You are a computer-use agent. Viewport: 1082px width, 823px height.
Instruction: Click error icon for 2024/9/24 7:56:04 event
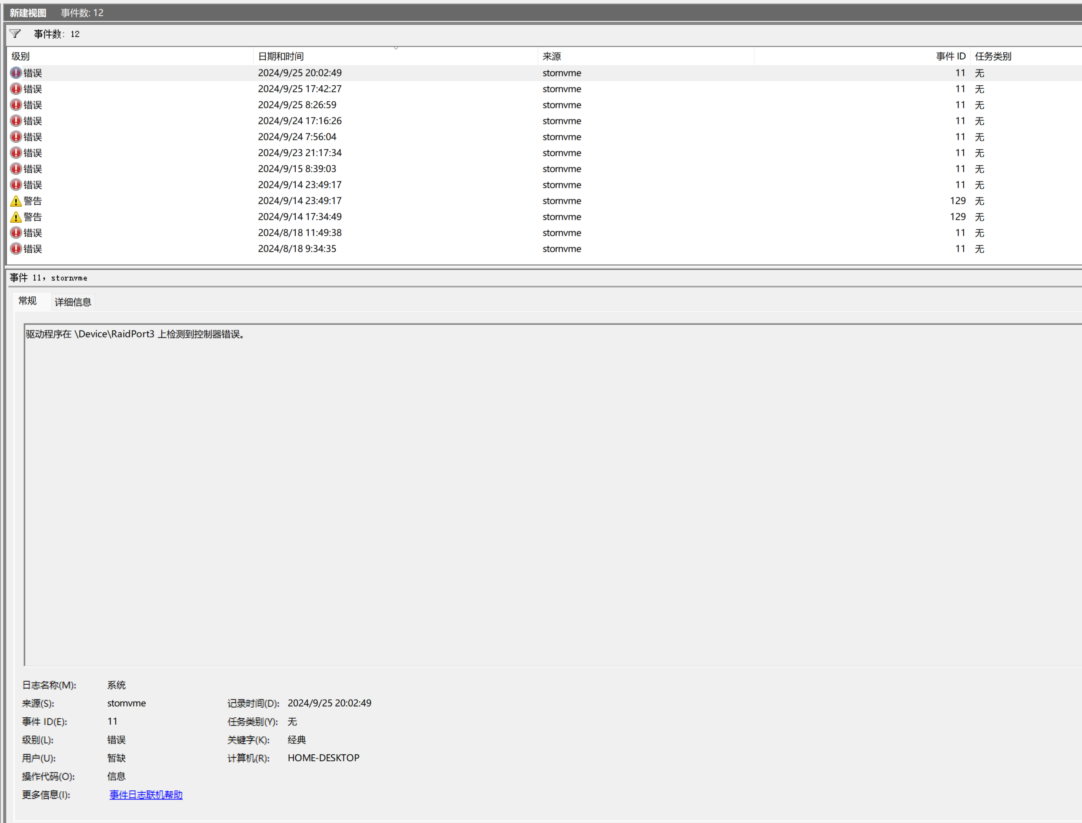[x=16, y=137]
